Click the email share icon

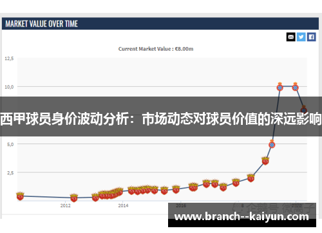pyautogui.click(x=290, y=37)
